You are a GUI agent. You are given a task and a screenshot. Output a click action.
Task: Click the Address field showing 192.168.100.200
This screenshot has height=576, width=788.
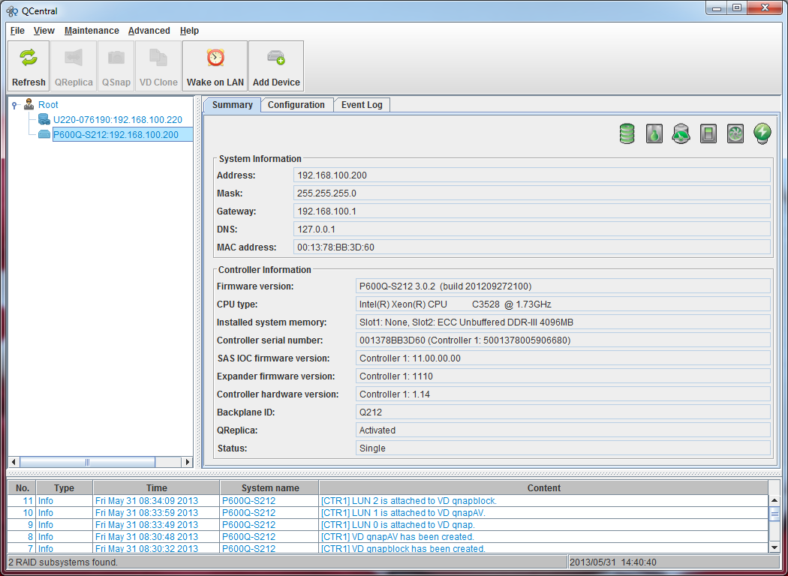click(531, 175)
